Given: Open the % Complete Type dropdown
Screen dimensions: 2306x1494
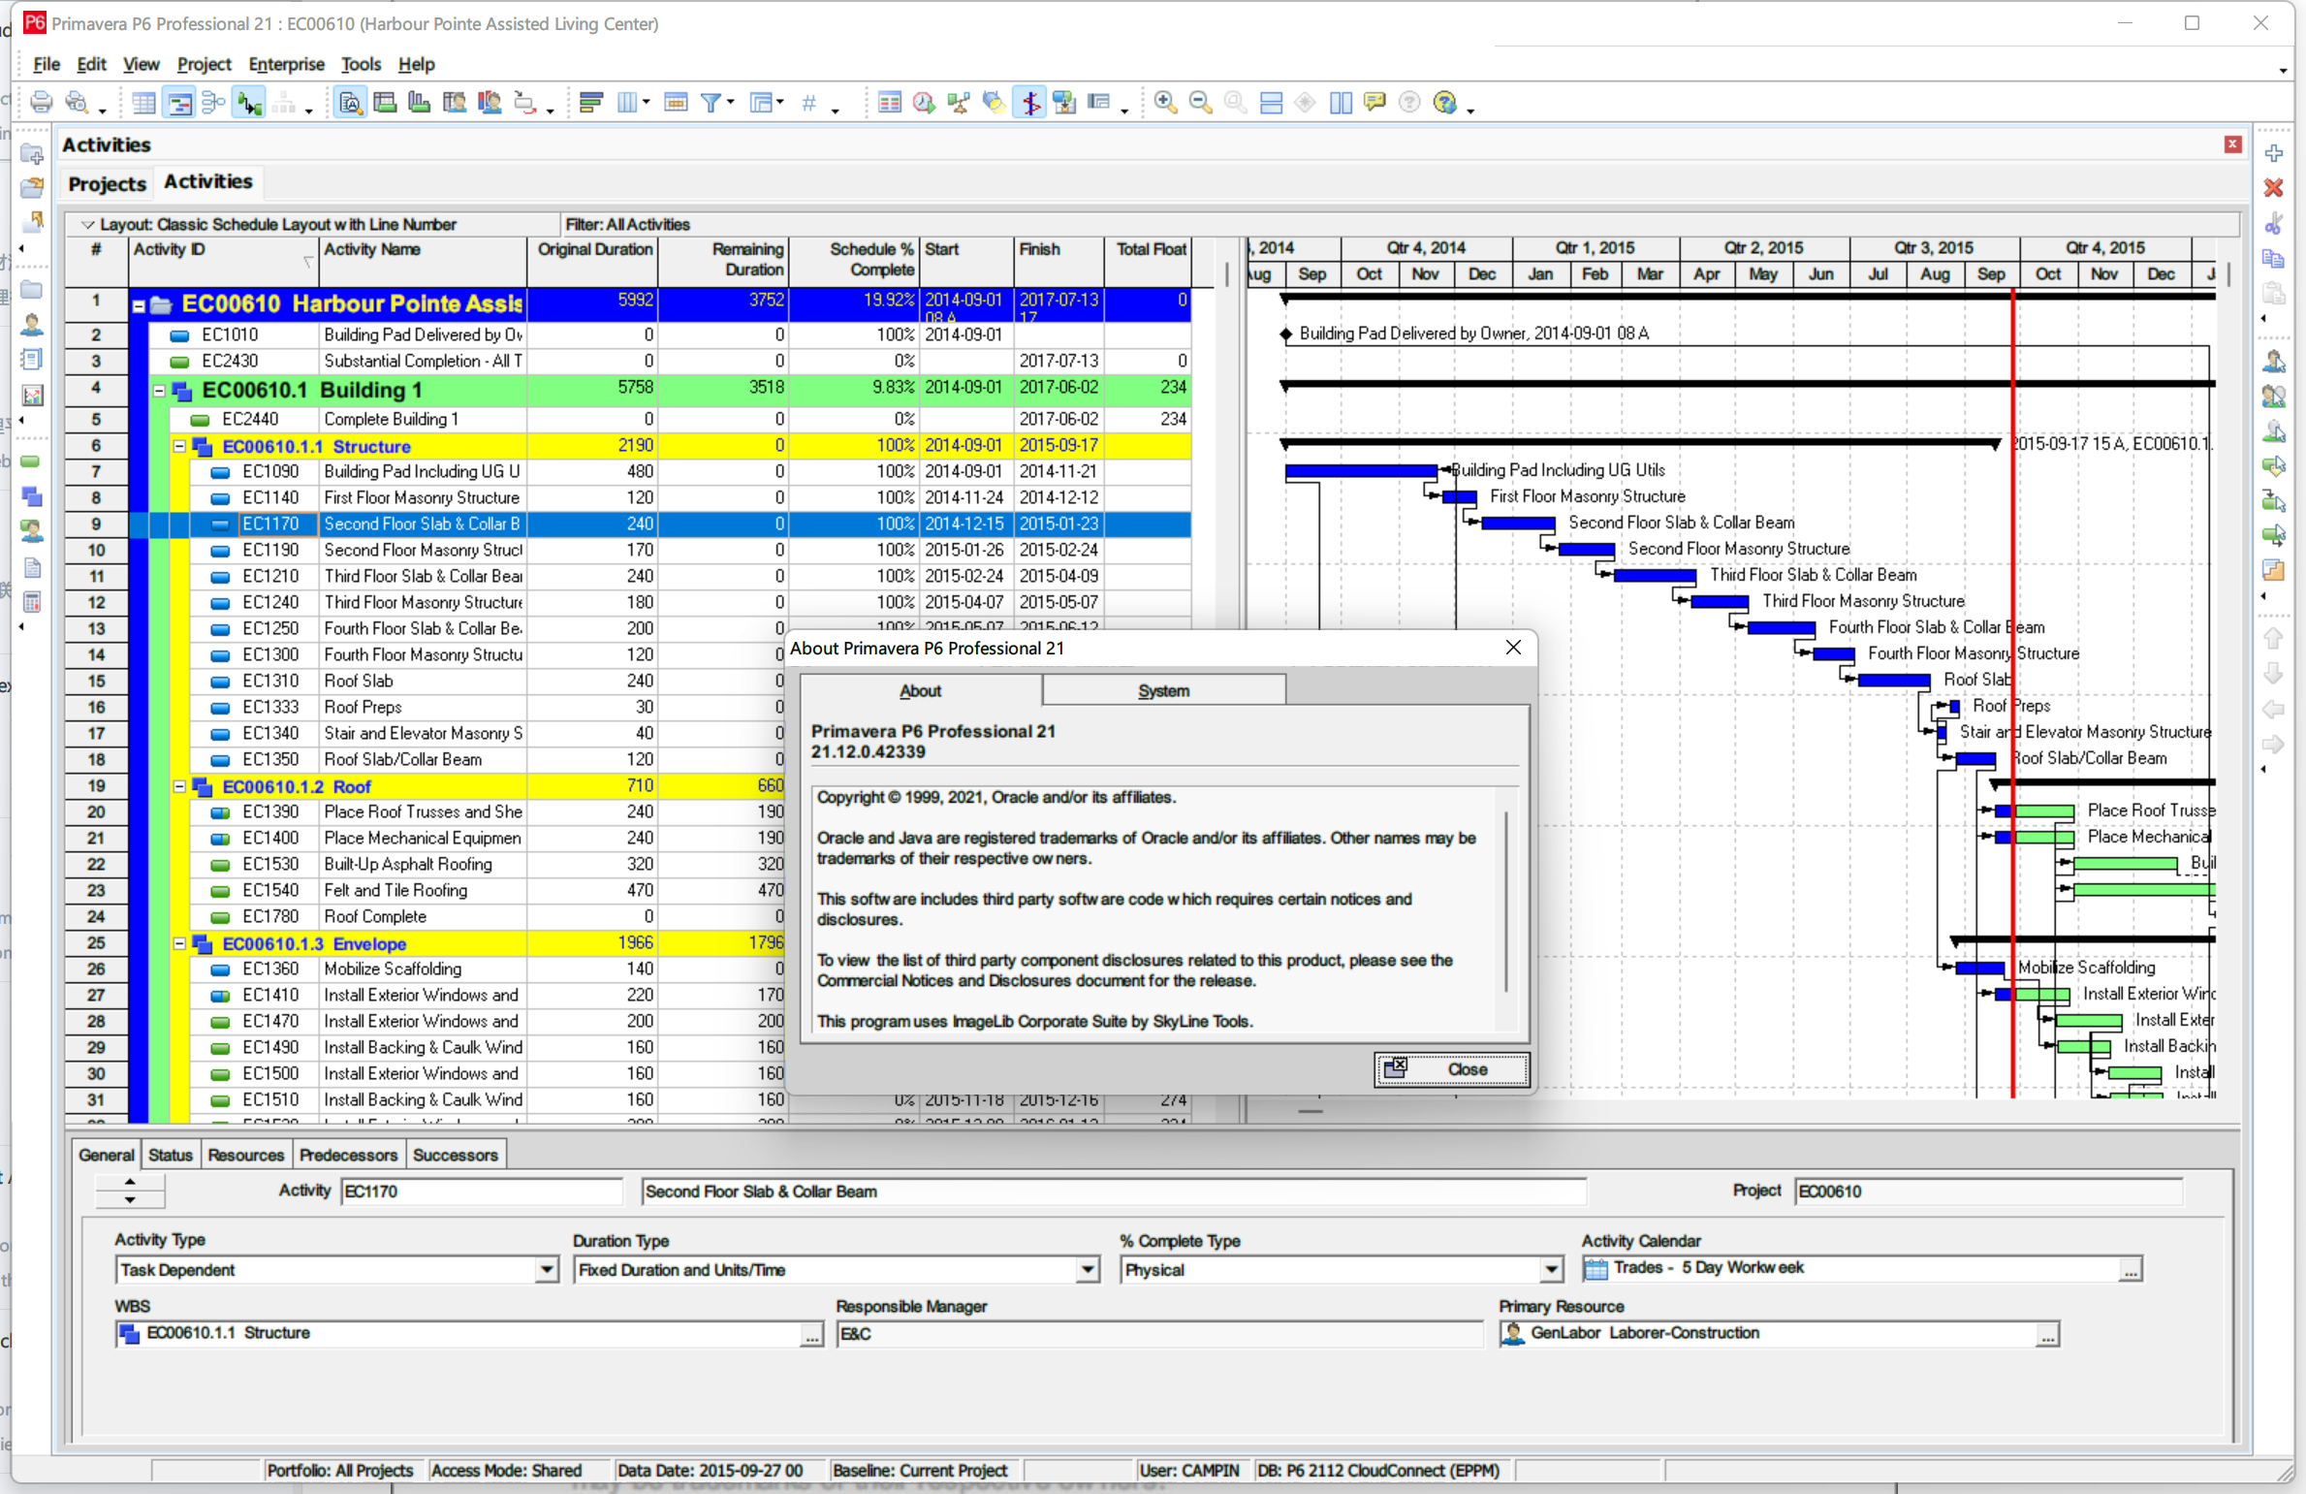Looking at the screenshot, I should point(1551,1269).
